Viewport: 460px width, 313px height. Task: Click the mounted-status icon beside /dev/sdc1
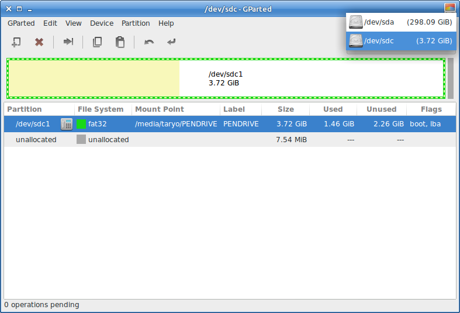(x=67, y=124)
